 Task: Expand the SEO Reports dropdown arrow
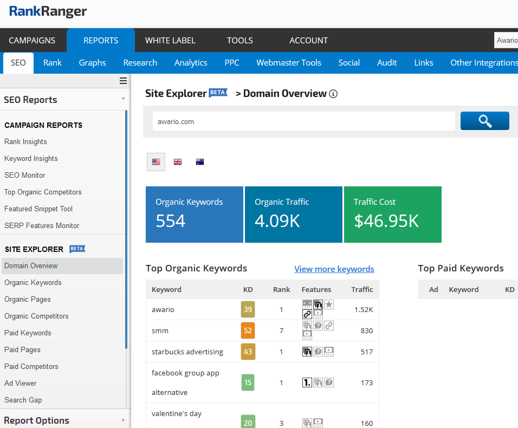point(123,99)
